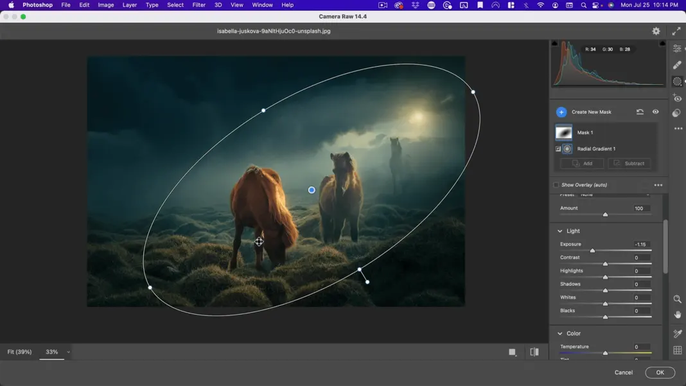The image size is (686, 386).
Task: Open the Select menu
Action: coord(175,4)
